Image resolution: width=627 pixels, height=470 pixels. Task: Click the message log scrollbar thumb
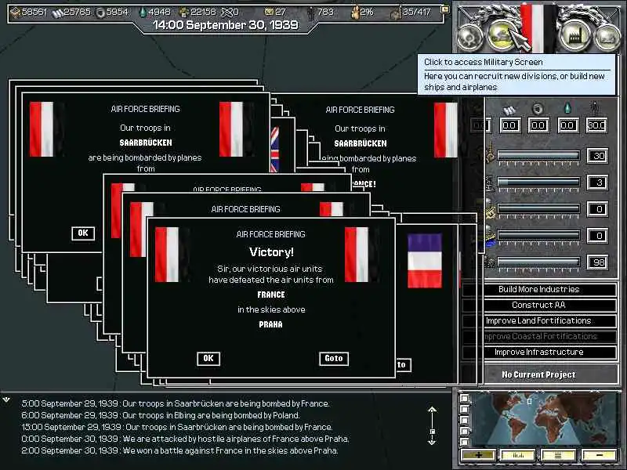tap(432, 432)
